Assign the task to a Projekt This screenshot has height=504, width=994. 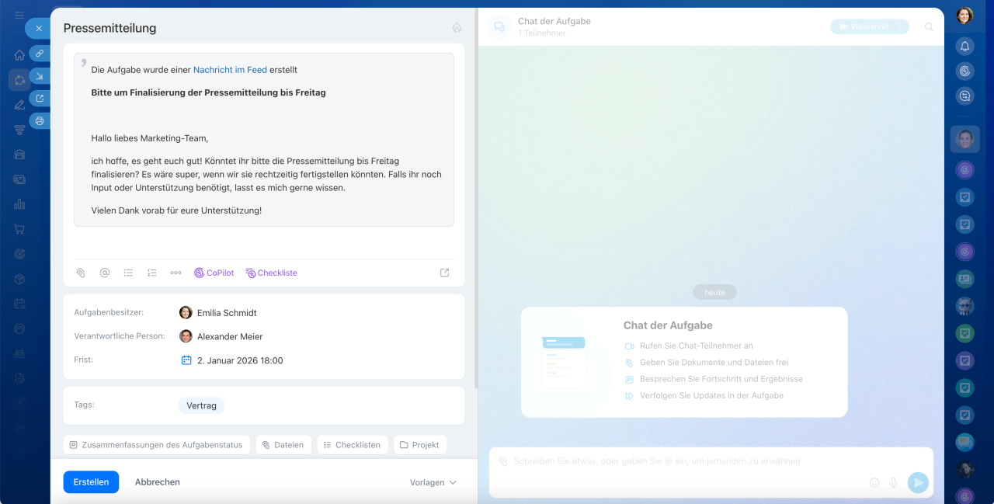[x=420, y=445]
